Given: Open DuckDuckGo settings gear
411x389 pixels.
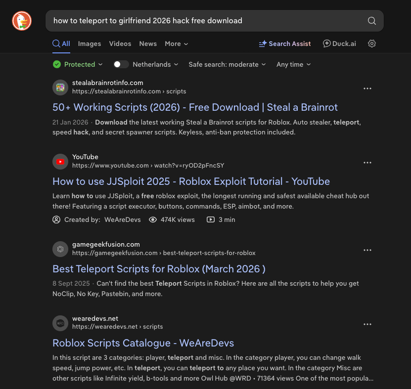Looking at the screenshot, I should (x=371, y=43).
